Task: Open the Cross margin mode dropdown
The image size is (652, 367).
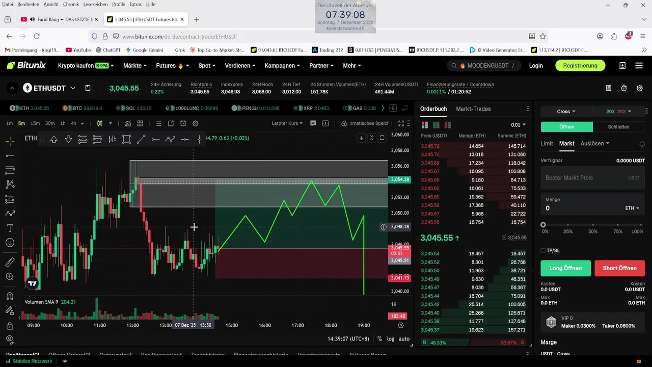Action: point(566,111)
